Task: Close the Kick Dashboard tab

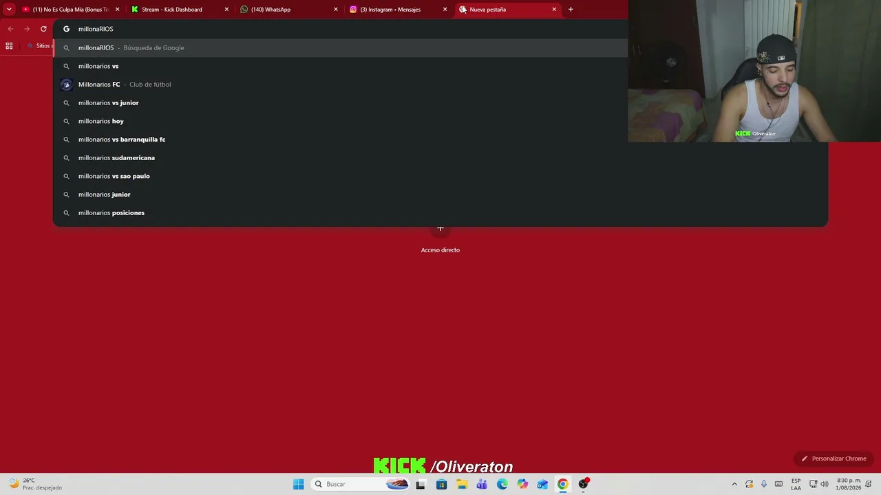Action: (x=226, y=10)
